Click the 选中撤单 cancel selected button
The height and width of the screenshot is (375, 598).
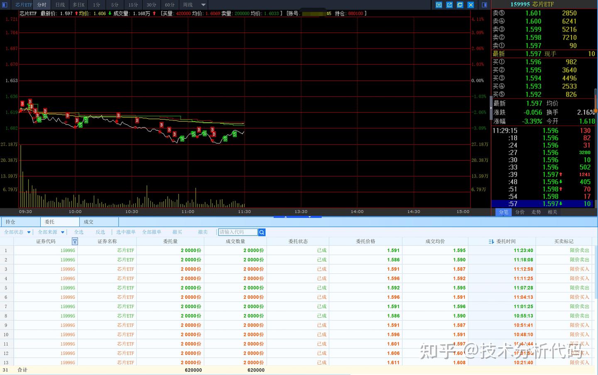(126, 232)
